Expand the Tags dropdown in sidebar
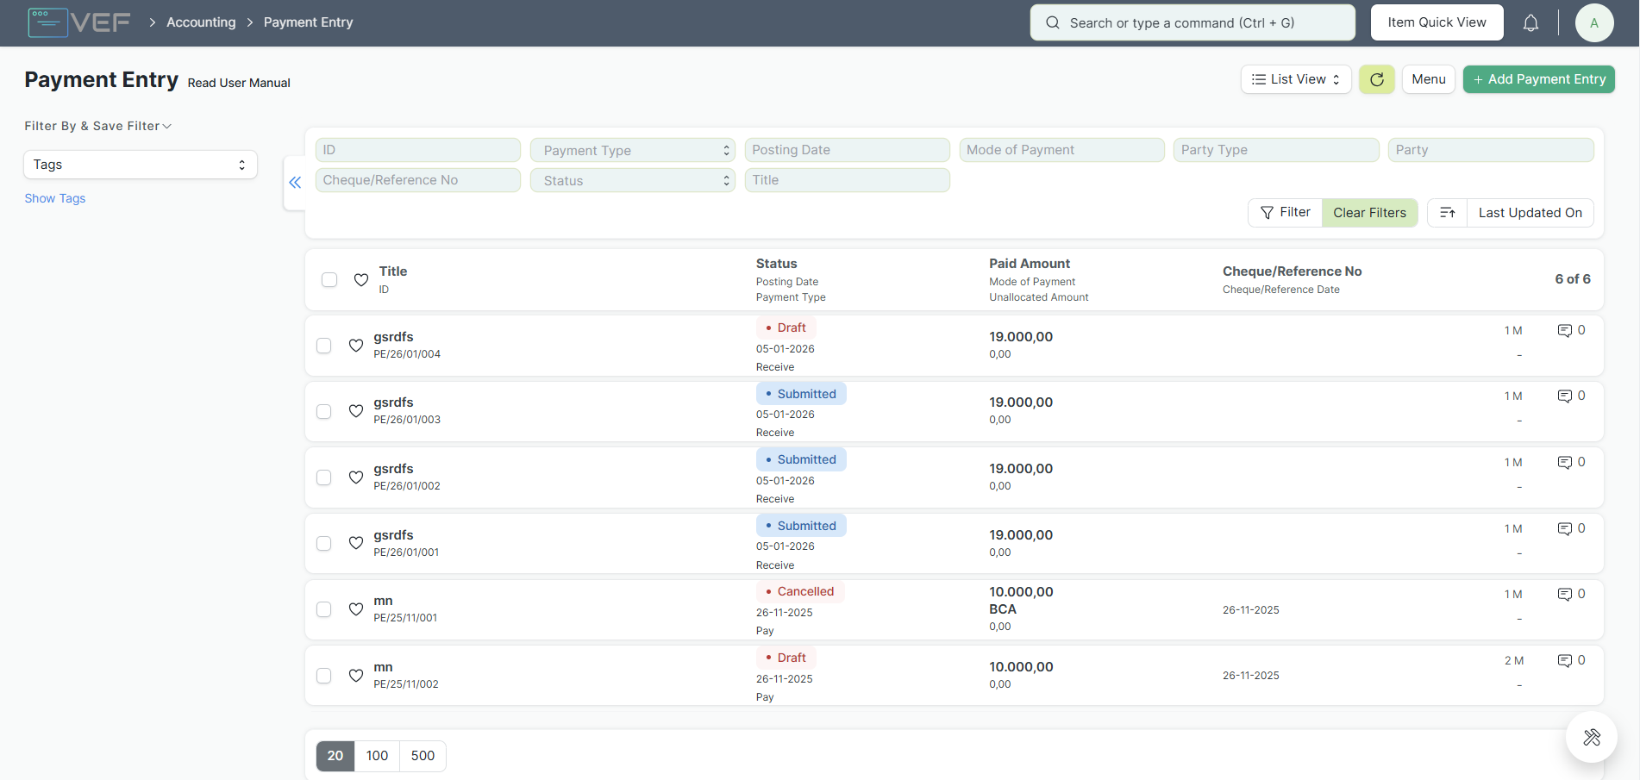This screenshot has height=780, width=1640. pos(141,165)
